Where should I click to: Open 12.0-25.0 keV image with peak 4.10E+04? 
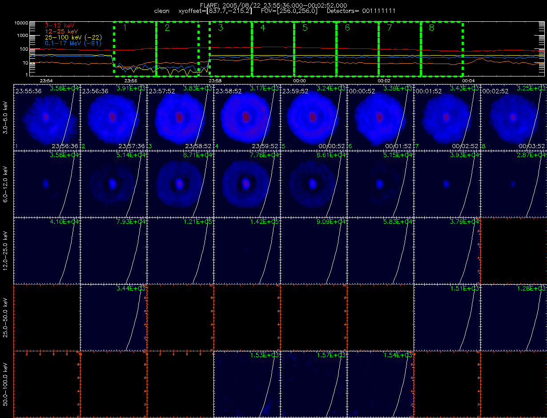tap(47, 250)
